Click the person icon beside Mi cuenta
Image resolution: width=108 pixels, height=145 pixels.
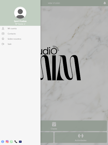pyautogui.click(x=3, y=28)
